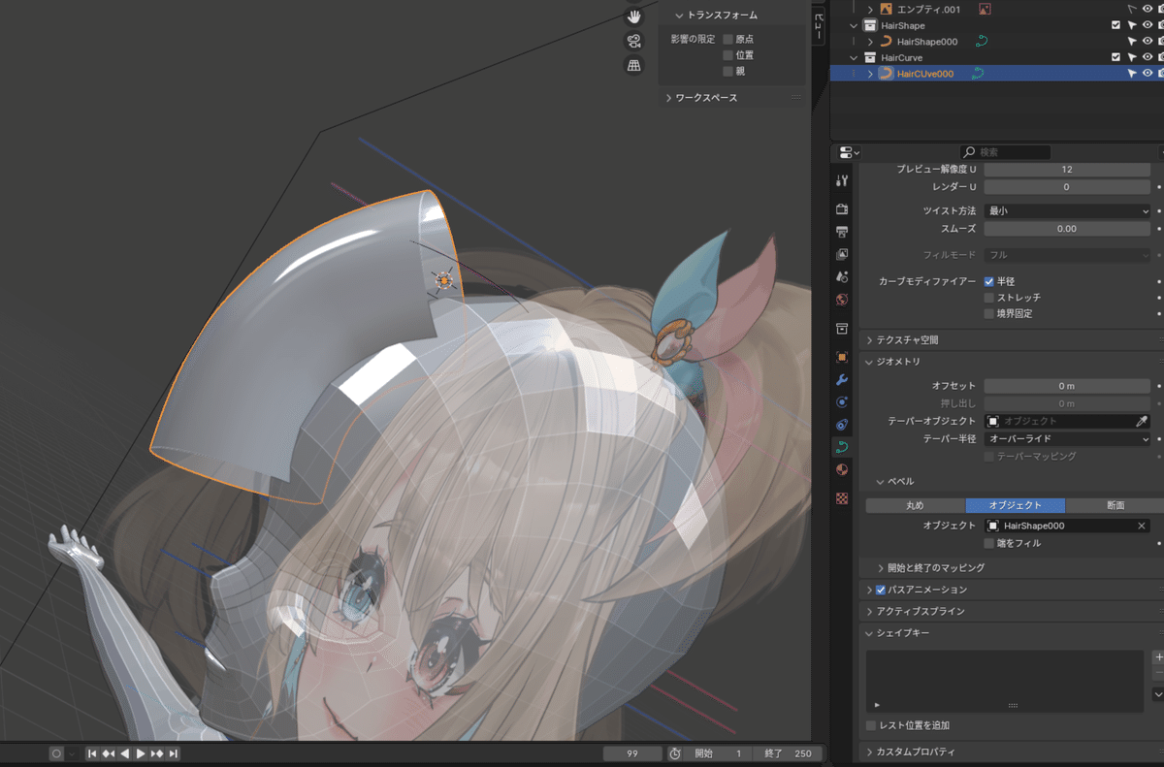Hide the HairShape collection via eye icon
Image resolution: width=1164 pixels, height=767 pixels.
tap(1148, 25)
